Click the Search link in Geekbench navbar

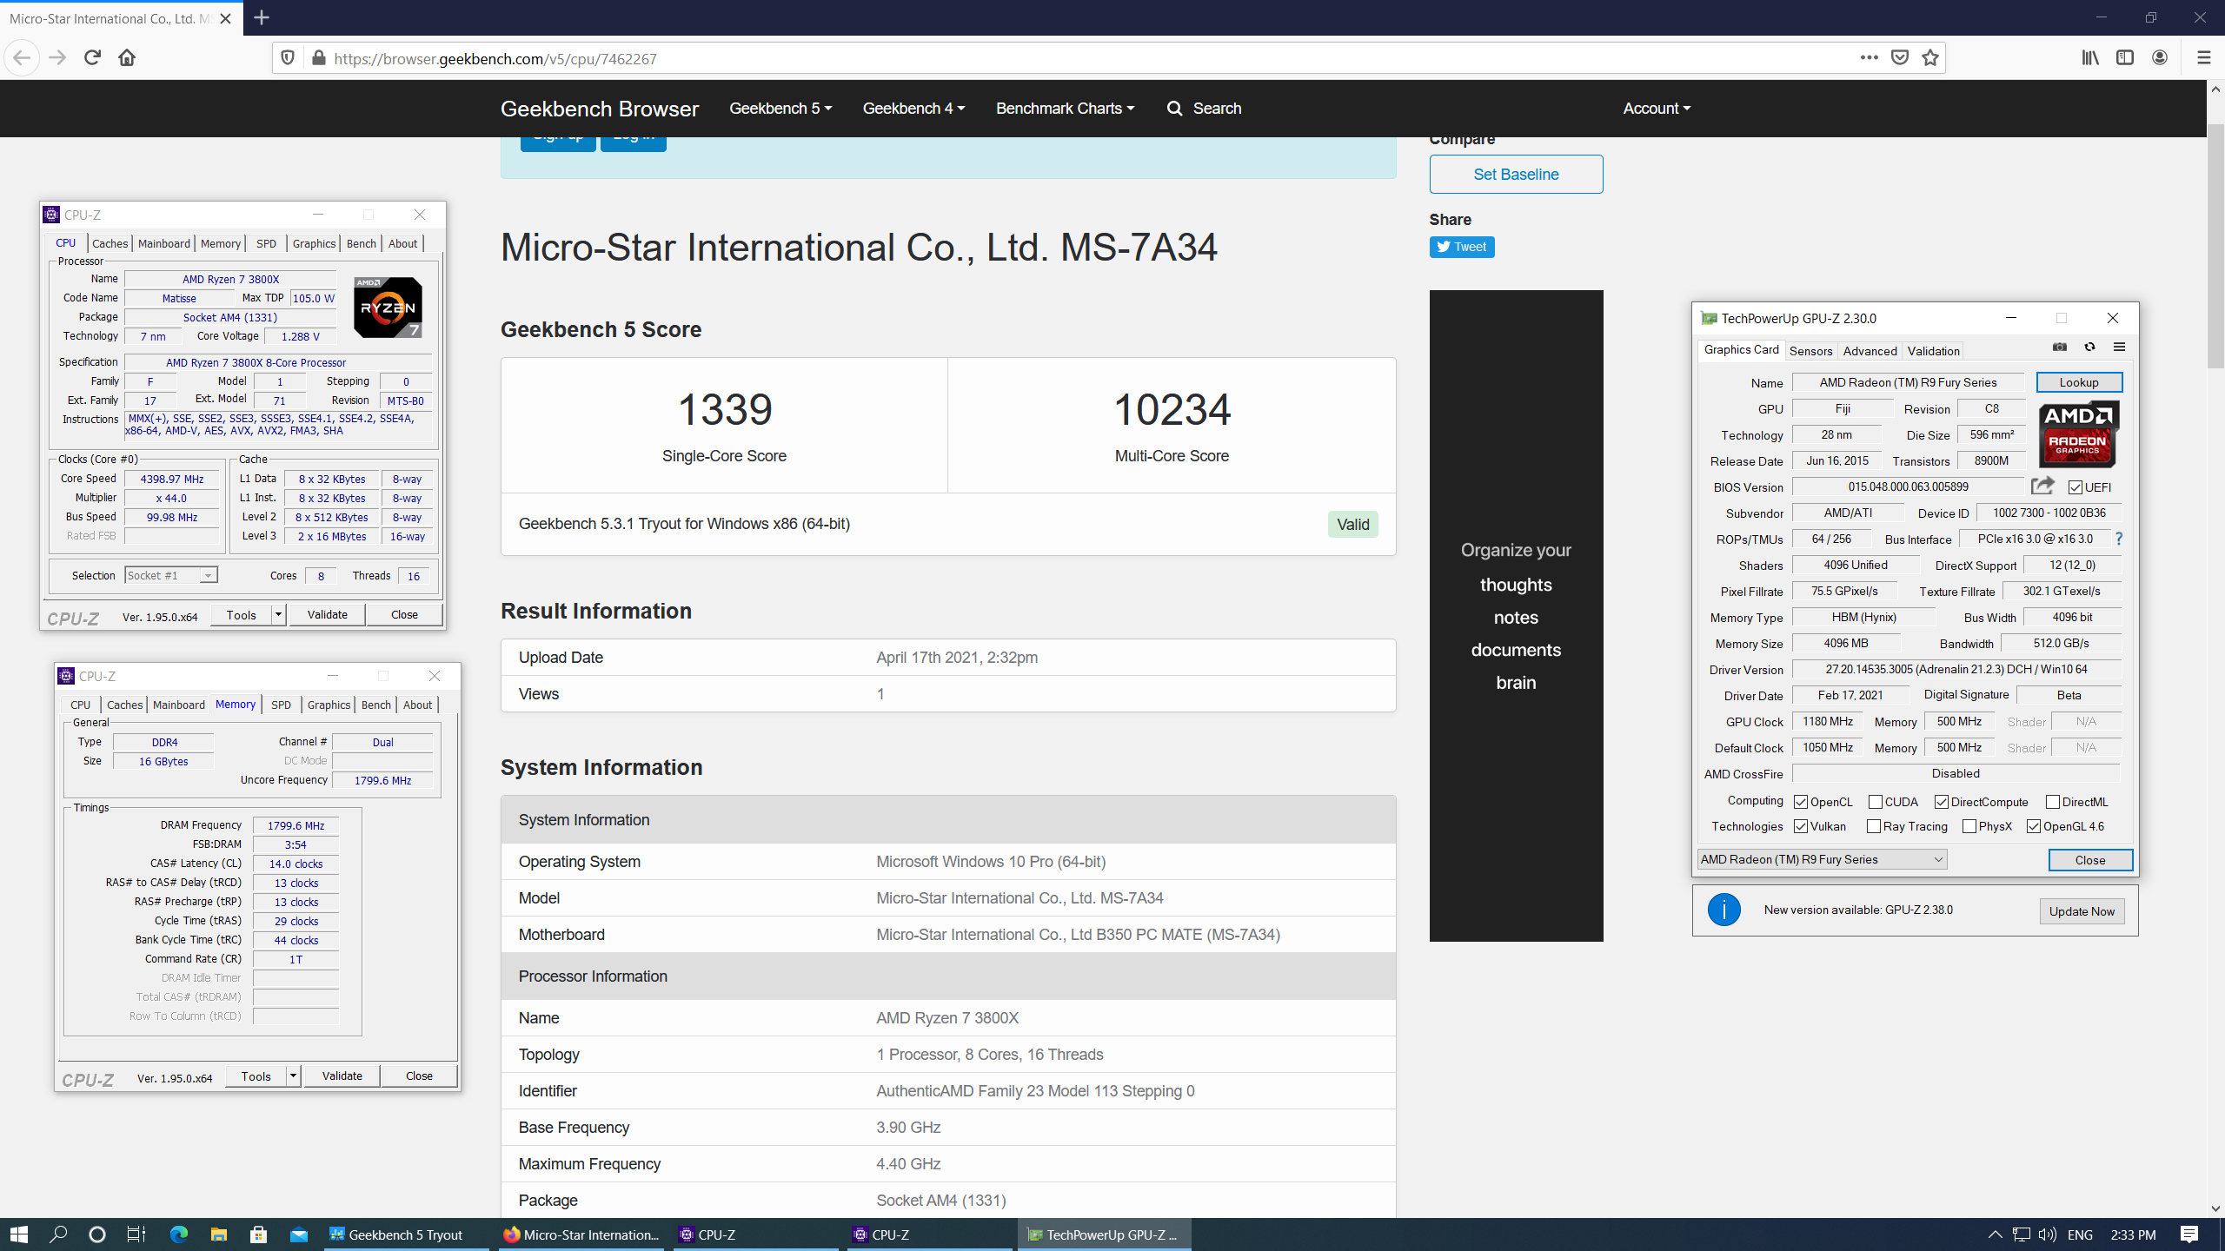tap(1204, 109)
